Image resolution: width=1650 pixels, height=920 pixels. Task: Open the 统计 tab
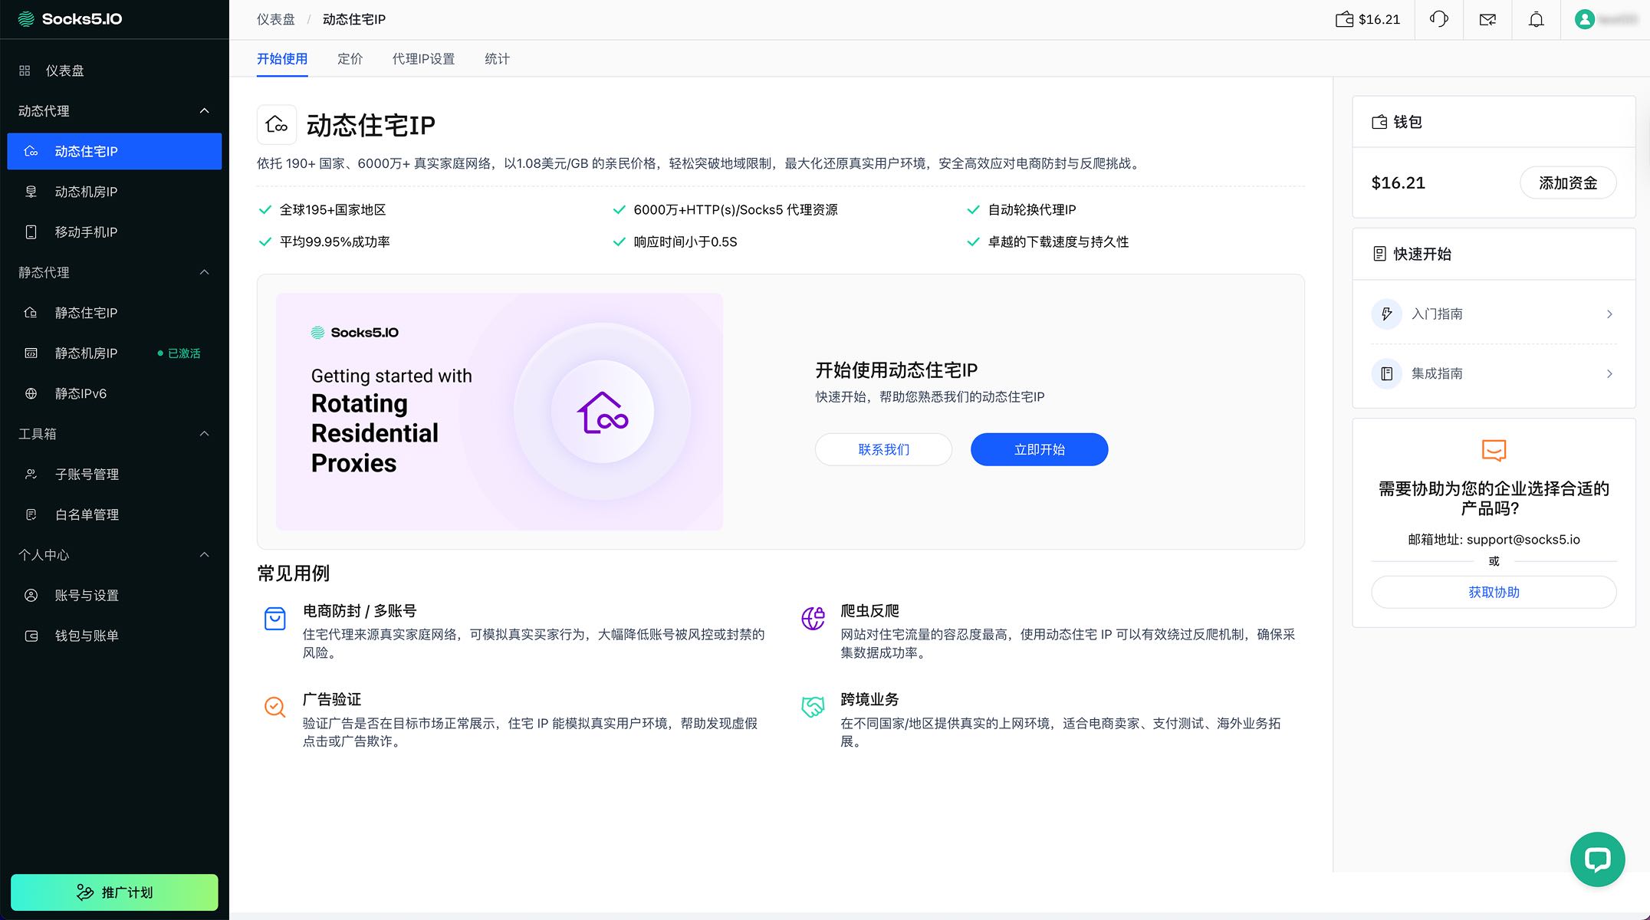coord(497,59)
